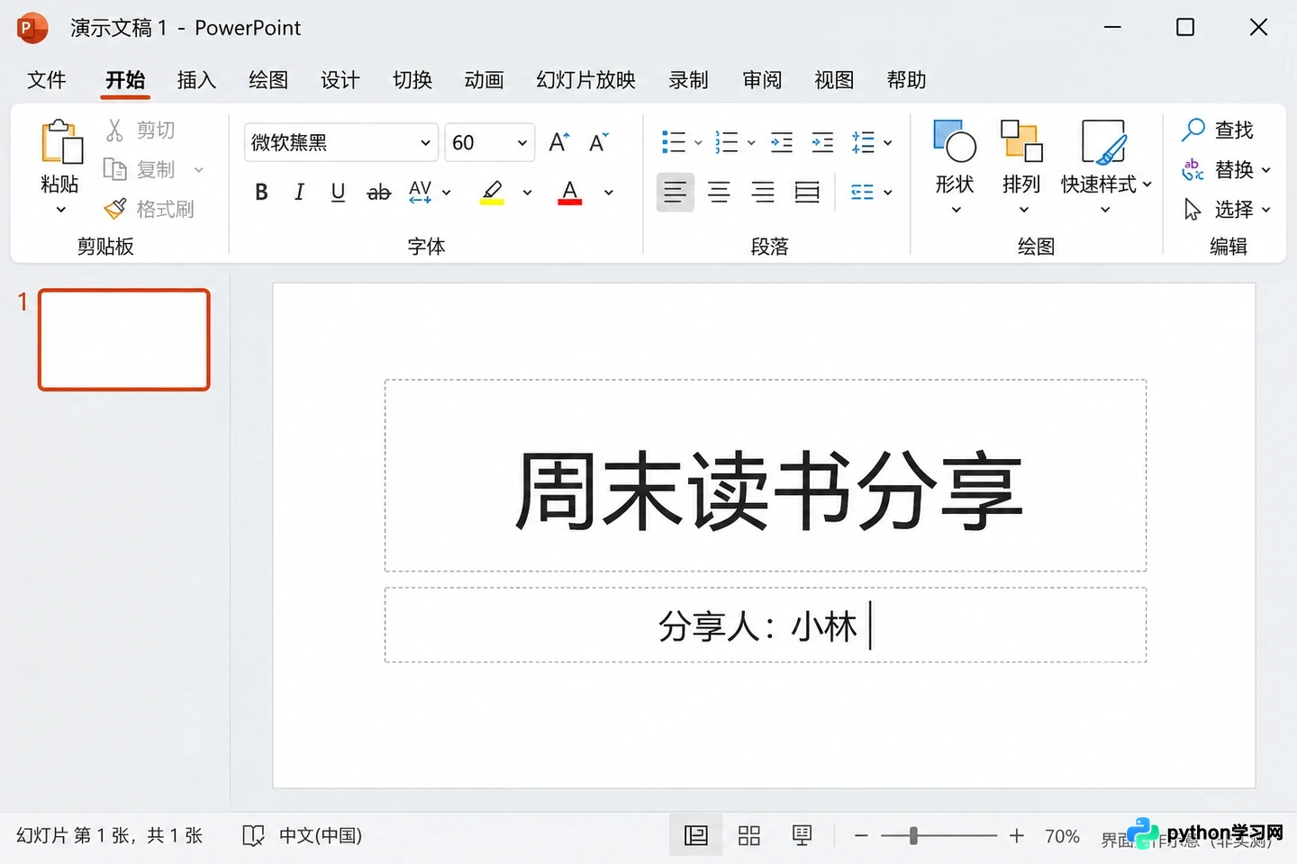Screen dimensions: 1297x864
Task: Click the zoom in plus button
Action: (1017, 836)
